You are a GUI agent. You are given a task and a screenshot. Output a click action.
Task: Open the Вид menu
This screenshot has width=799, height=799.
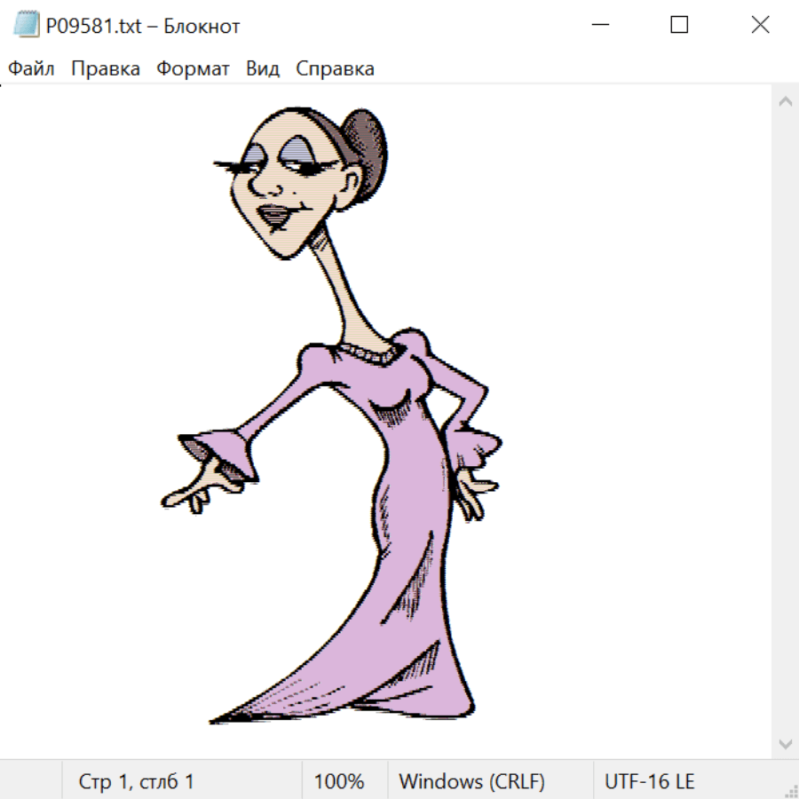(x=262, y=69)
